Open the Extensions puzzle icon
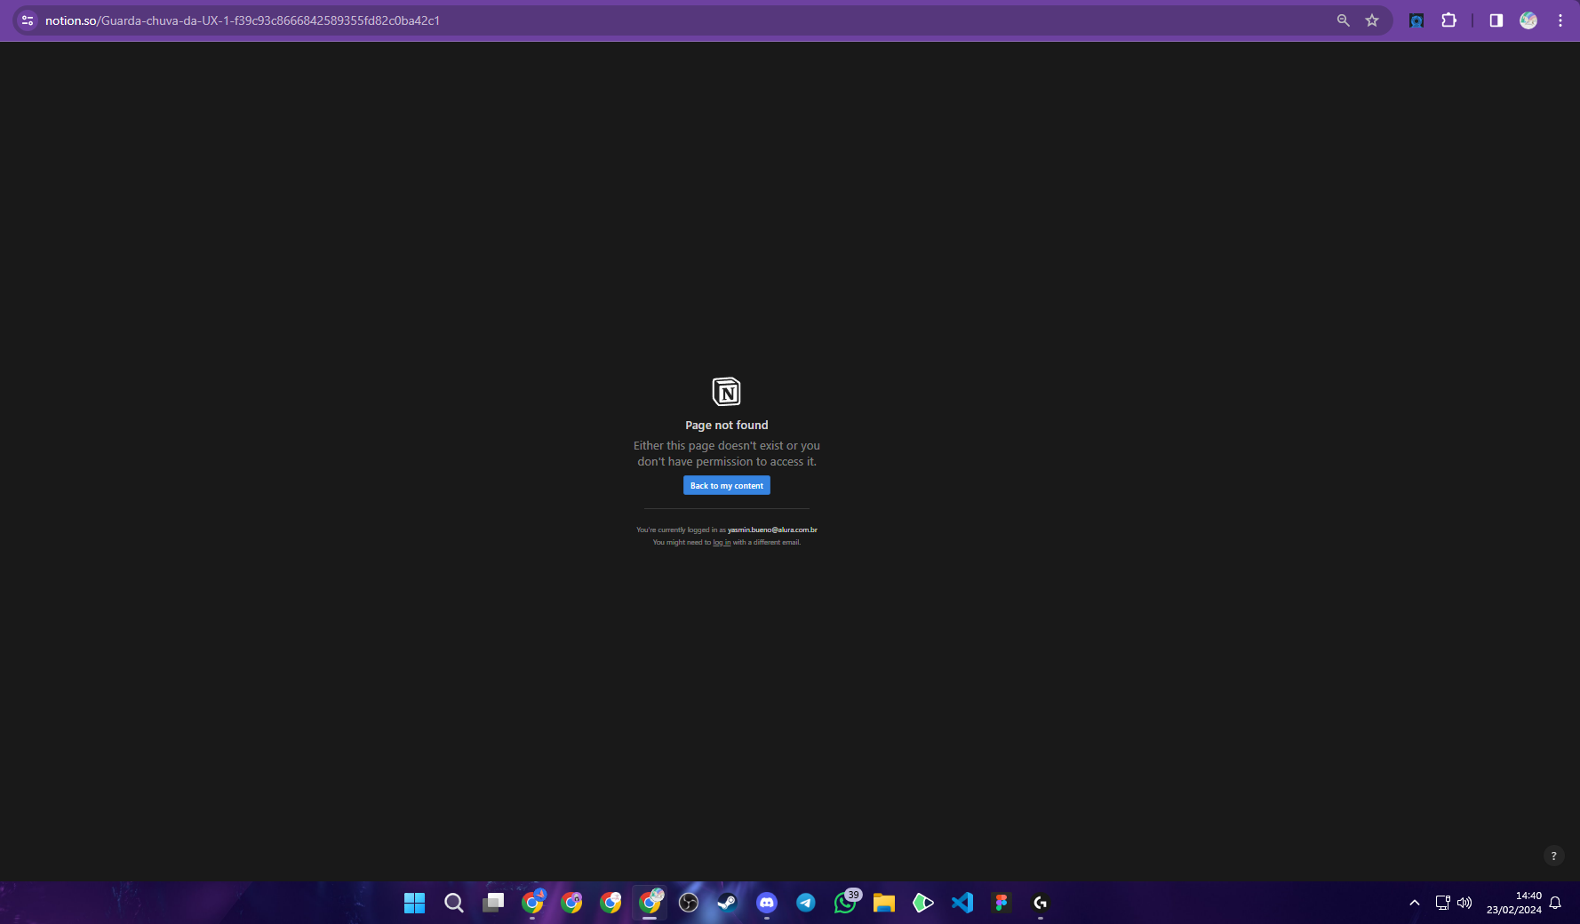This screenshot has height=924, width=1580. tap(1448, 20)
